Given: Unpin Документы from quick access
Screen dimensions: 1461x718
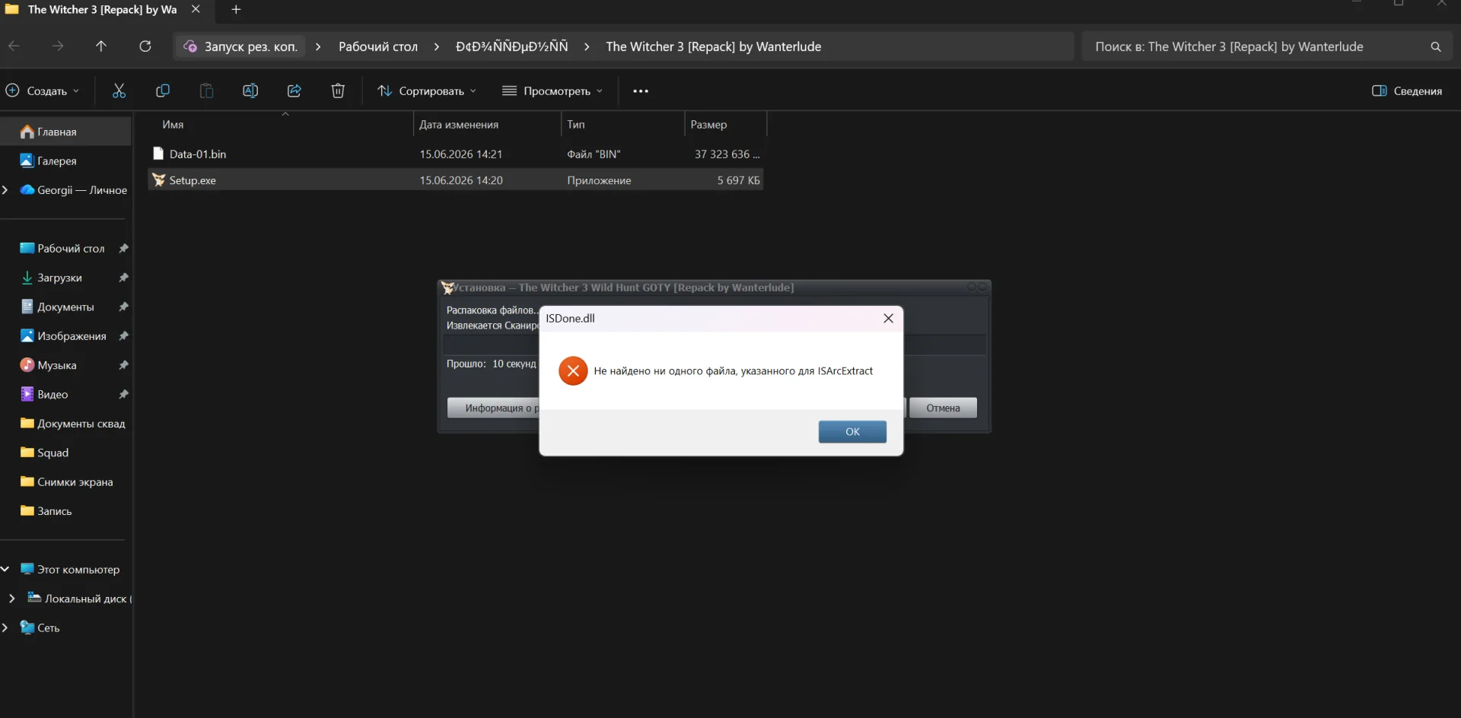Looking at the screenshot, I should 123,307.
